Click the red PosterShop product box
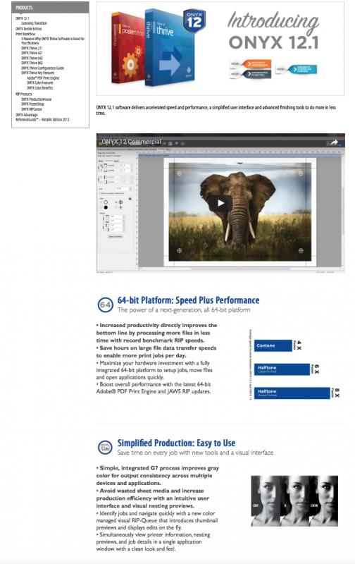 click(x=127, y=48)
